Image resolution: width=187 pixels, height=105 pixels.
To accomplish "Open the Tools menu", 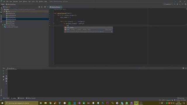I will (33, 1).
